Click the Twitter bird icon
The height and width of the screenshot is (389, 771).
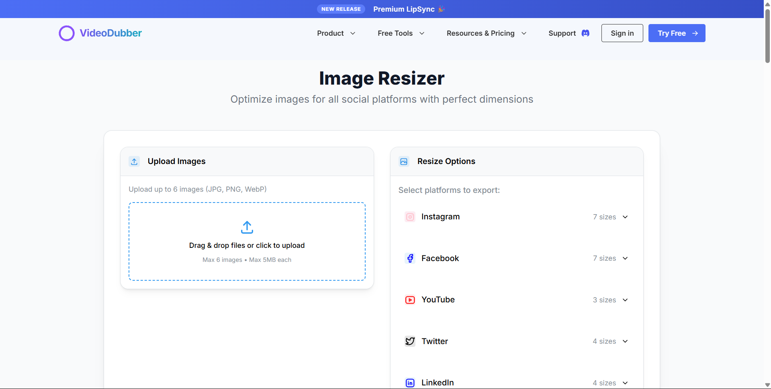pos(410,341)
